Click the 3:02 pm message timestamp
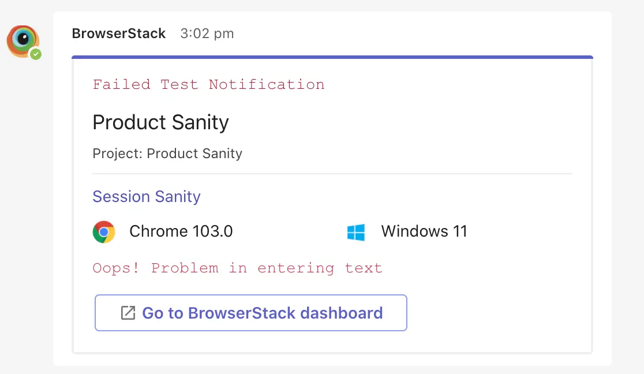644x374 pixels. click(x=207, y=33)
